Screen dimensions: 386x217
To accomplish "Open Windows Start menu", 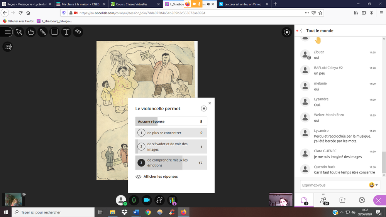I will 6,212.
